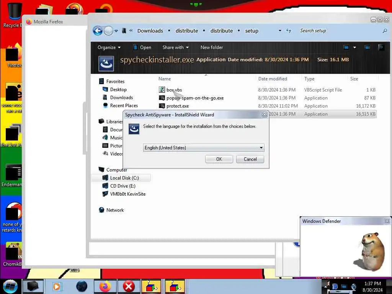
Task: Open CD Drive (E:)
Action: [x=122, y=186]
